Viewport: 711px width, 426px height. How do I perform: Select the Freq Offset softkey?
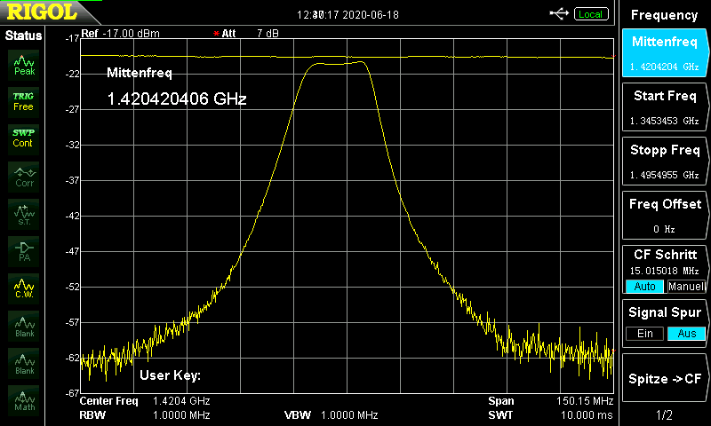664,216
